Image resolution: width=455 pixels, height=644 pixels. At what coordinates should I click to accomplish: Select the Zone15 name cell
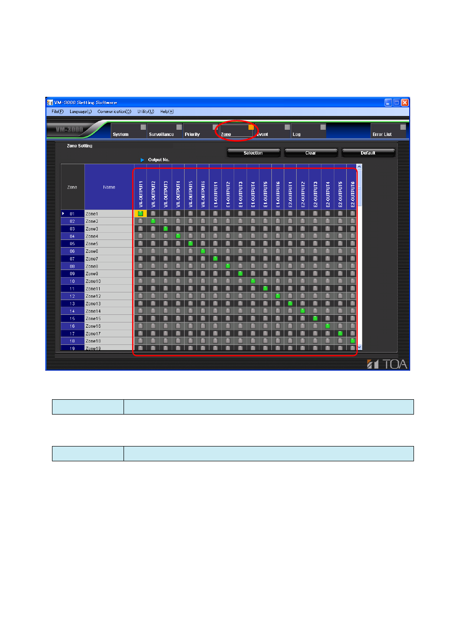coord(109,318)
